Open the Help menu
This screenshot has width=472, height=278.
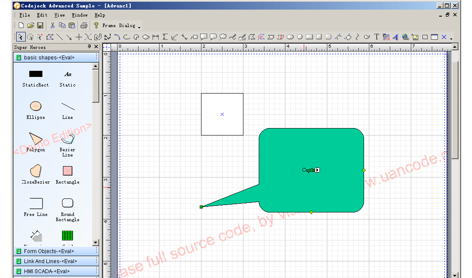coord(100,15)
